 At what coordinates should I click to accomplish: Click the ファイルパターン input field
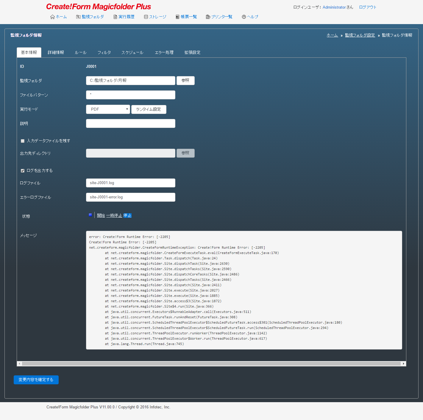pos(131,95)
